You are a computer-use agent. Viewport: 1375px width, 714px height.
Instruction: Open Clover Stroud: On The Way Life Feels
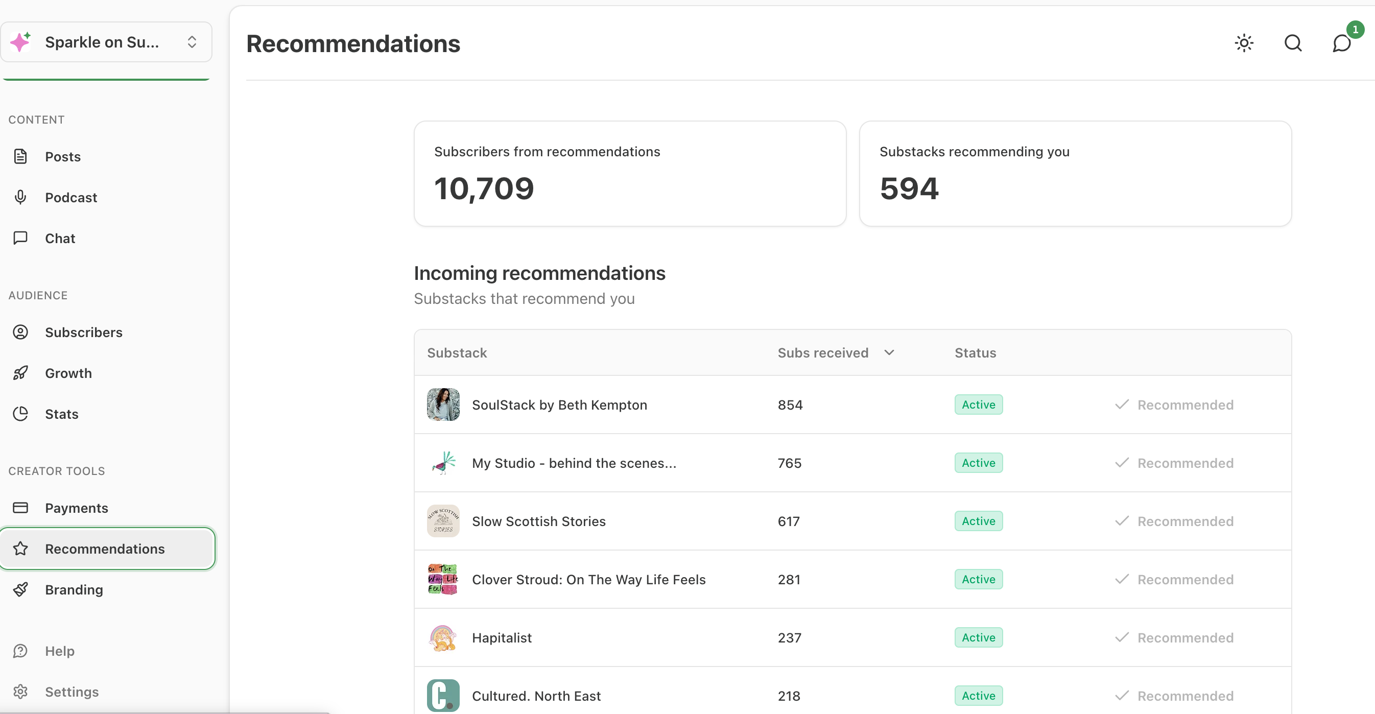[x=588, y=579]
